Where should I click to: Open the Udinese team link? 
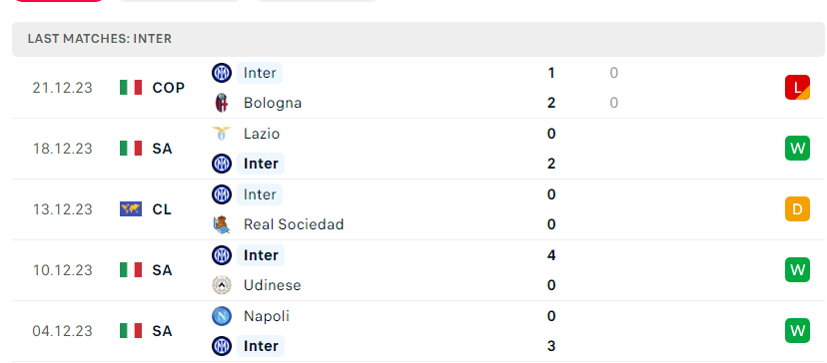click(x=272, y=285)
